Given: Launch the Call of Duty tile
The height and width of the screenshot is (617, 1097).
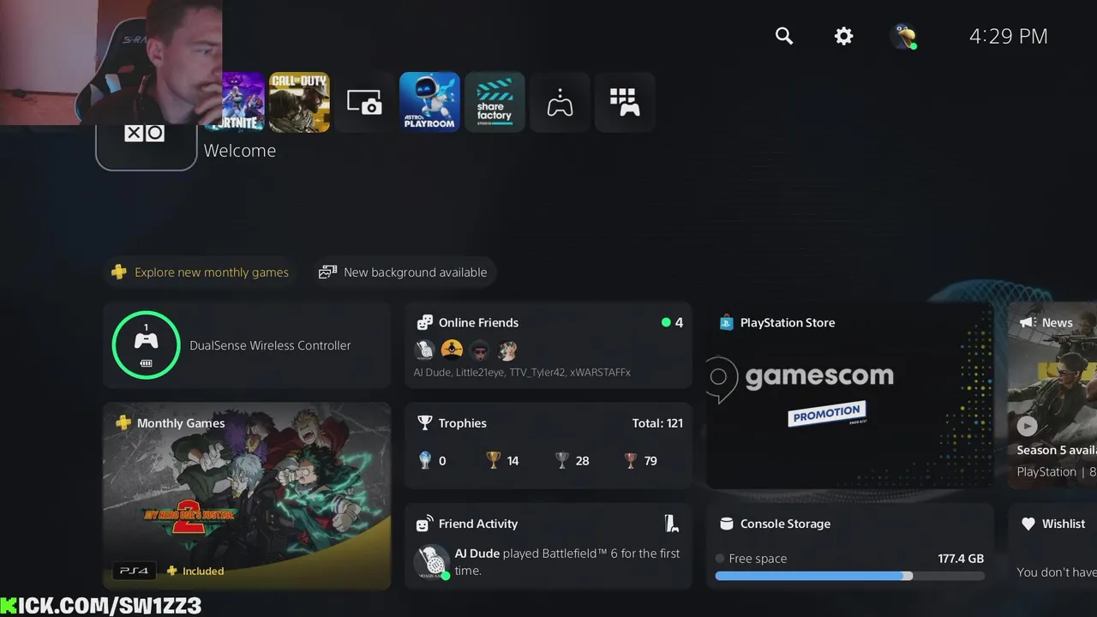Looking at the screenshot, I should (299, 102).
